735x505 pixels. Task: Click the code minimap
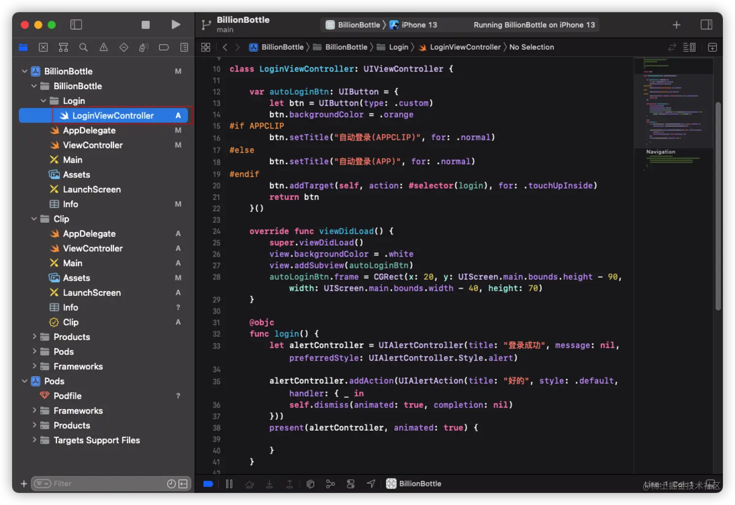[673, 114]
